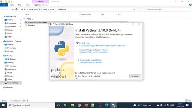Open Videos under Quick access
Screen dimensions: 192x108
(10, 37)
